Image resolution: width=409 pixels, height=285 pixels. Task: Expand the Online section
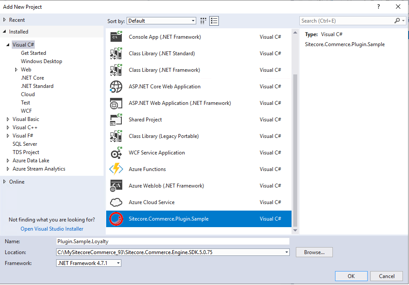click(4, 182)
